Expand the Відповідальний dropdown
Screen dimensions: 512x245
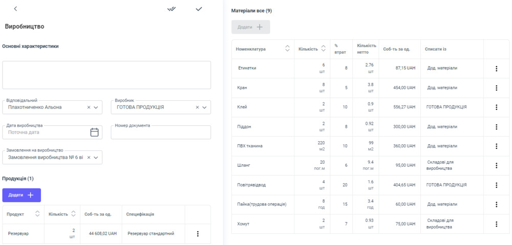tap(96, 107)
